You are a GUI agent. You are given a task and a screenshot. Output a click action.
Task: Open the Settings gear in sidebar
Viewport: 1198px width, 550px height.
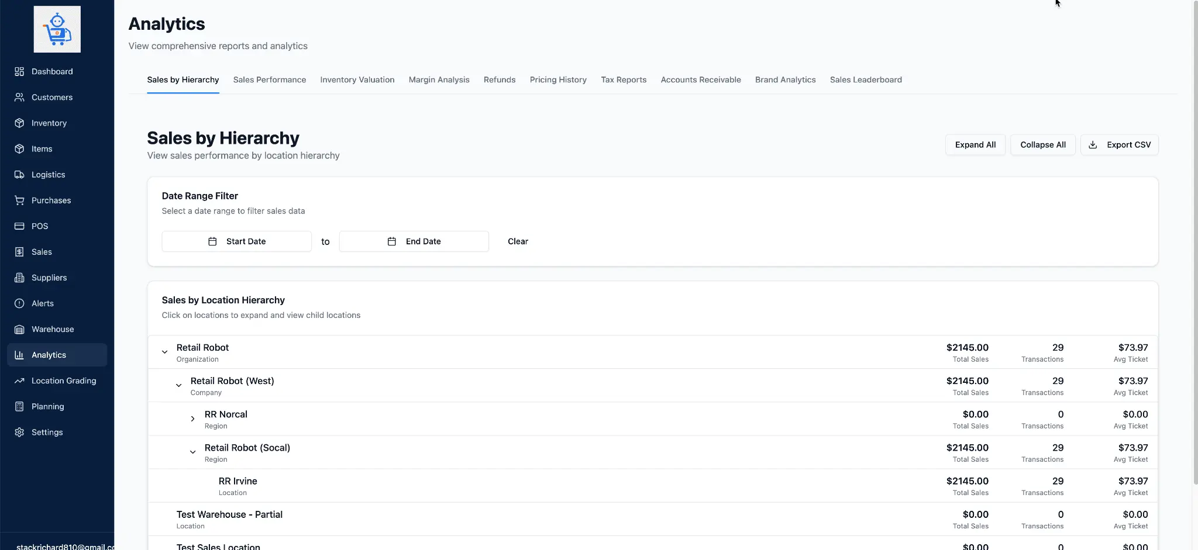point(19,432)
